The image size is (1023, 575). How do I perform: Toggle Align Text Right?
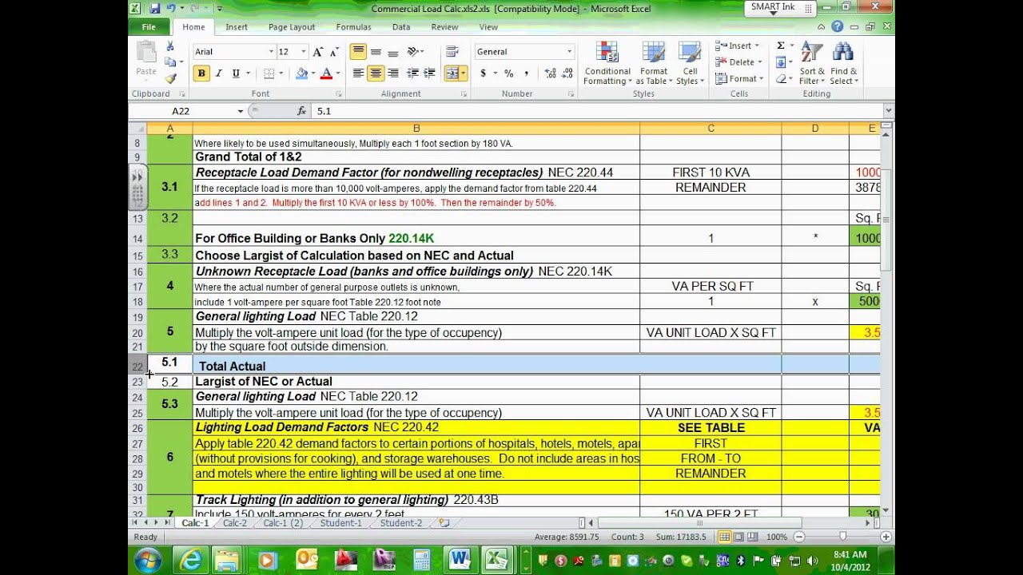392,73
